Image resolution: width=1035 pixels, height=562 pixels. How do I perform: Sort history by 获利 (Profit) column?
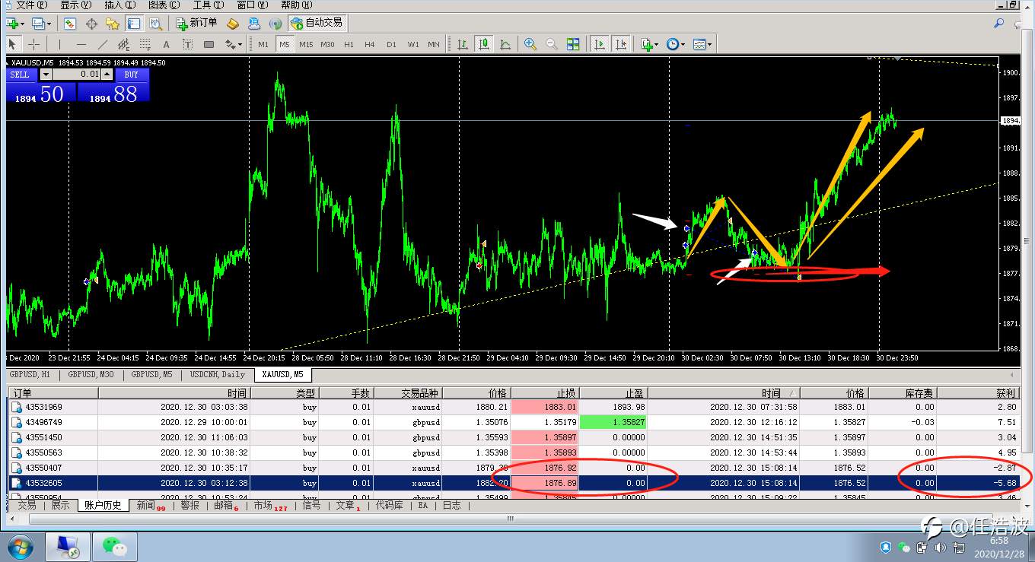(x=978, y=393)
